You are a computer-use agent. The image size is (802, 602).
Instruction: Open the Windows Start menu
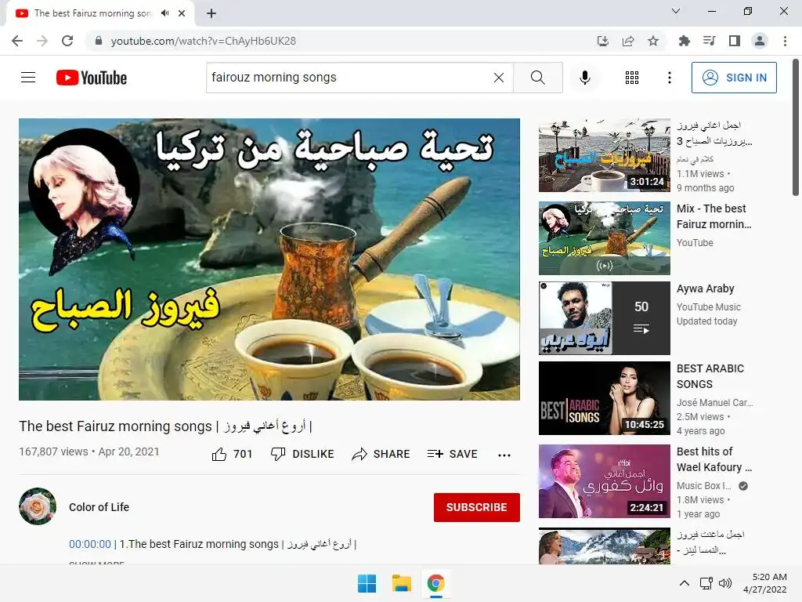coord(367,583)
